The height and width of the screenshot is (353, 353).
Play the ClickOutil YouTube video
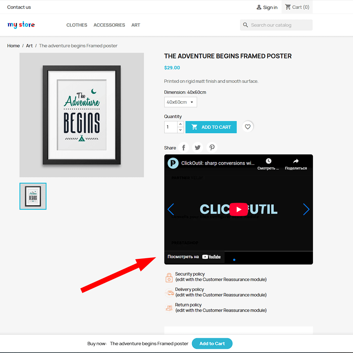pos(239,209)
